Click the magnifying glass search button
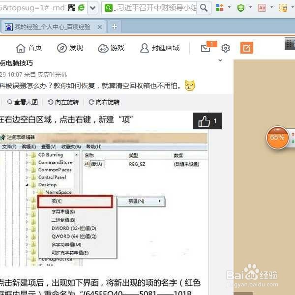Screen dimensions: 295x295 click(x=204, y=8)
